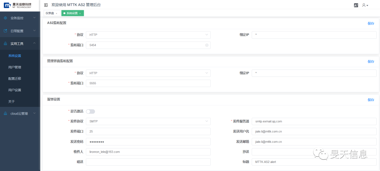This screenshot has width=380, height=171.
Task: Save the 管理界面监听配置 section
Action: (371, 61)
